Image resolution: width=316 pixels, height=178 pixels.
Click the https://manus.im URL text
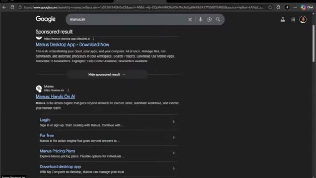(x=54, y=90)
